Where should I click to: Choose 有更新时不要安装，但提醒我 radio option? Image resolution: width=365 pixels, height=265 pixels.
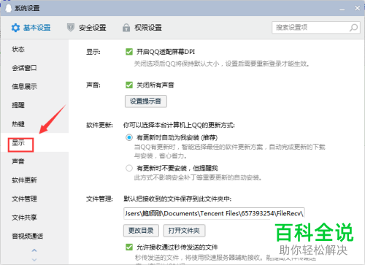(129, 168)
